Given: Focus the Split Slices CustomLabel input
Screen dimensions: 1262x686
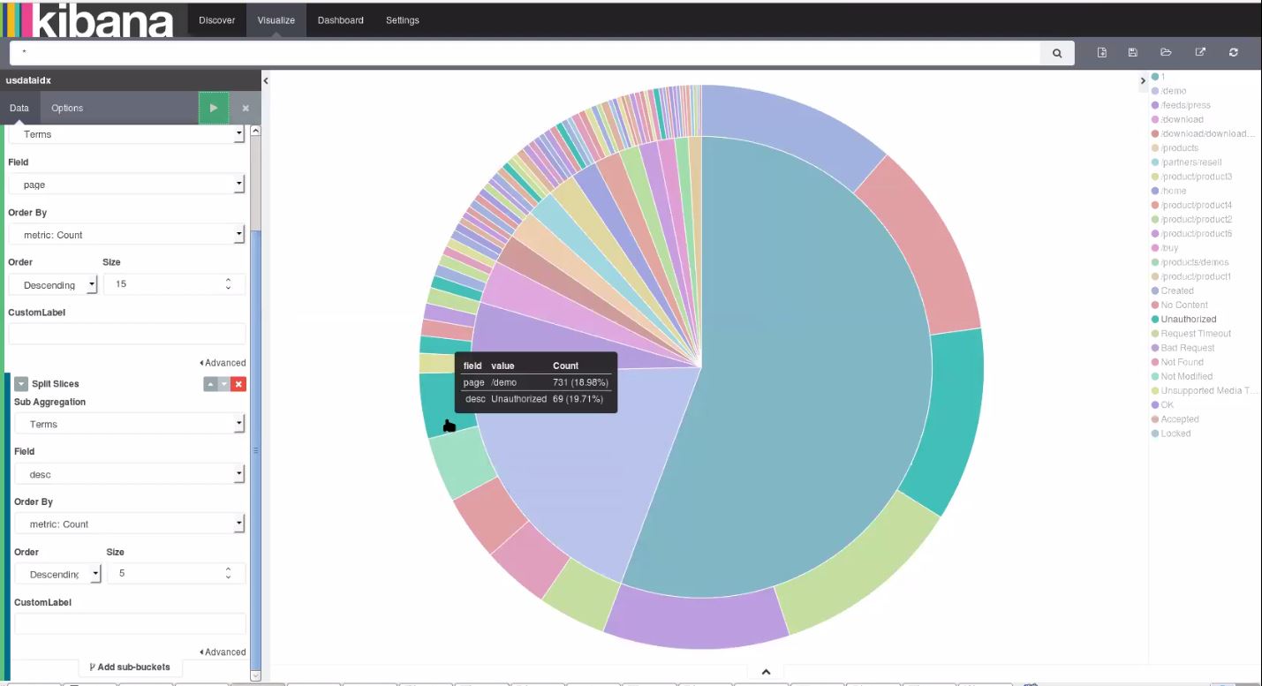Looking at the screenshot, I should [x=130, y=623].
